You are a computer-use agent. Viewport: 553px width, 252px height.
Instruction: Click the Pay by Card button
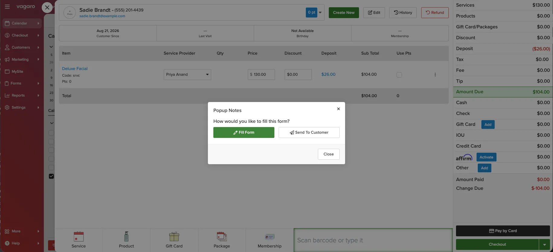tap(503, 231)
